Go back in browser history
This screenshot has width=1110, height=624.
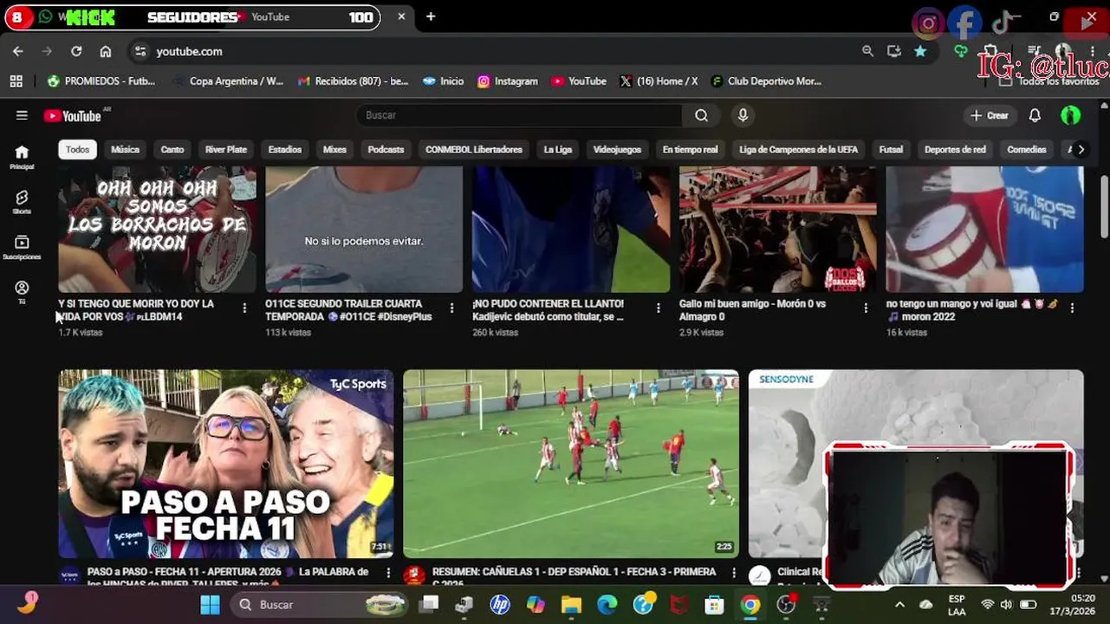[x=18, y=51]
